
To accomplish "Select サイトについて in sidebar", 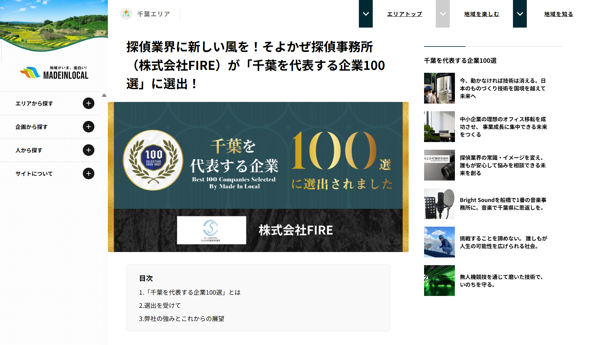I will pos(34,174).
